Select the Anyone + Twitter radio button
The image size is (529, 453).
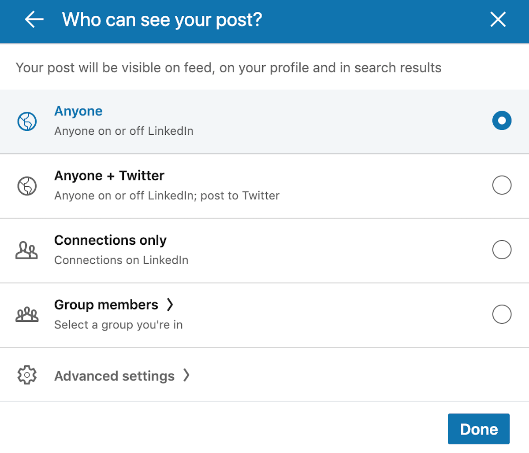coord(502,185)
